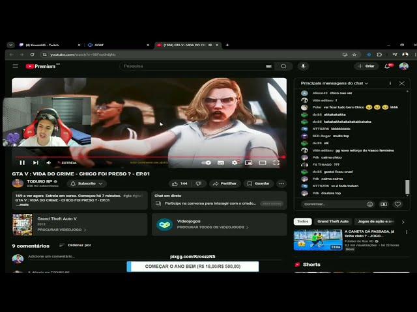Send a heart reaction in chat
The image size is (417, 312).
[x=397, y=204]
